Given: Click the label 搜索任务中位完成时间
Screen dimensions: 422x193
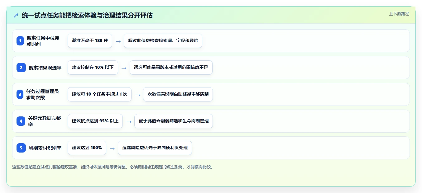Looking at the screenshot, I should (43, 41).
